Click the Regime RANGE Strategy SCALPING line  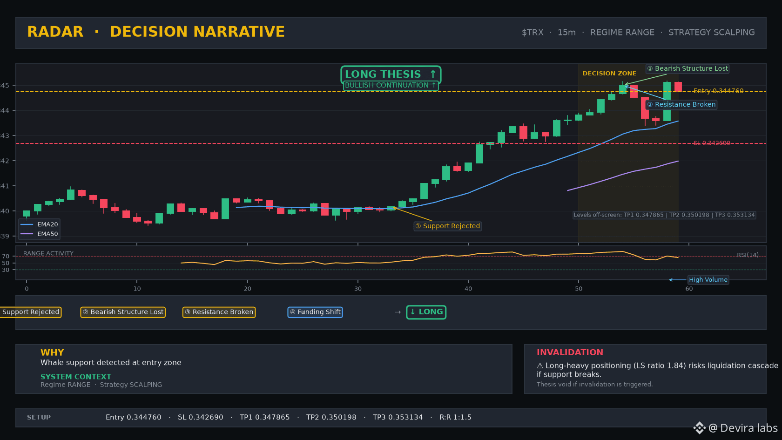(x=101, y=385)
